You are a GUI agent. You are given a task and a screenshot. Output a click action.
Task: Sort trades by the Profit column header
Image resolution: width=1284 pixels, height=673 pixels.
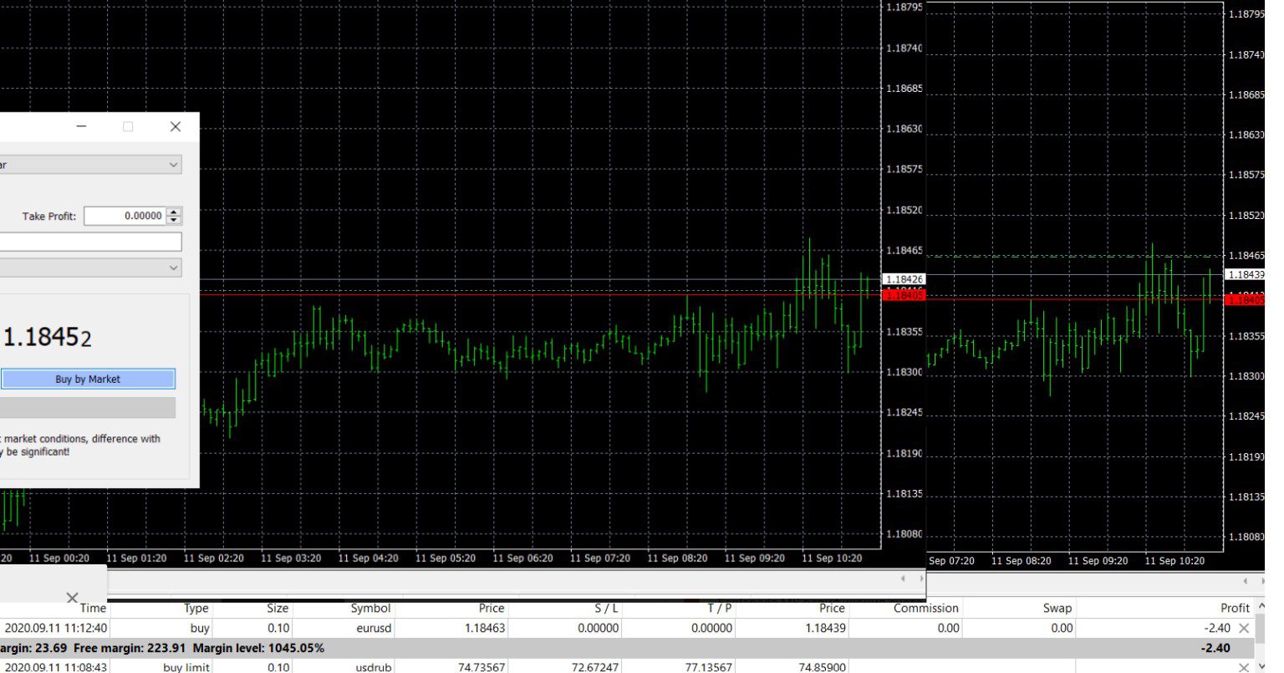coord(1235,608)
